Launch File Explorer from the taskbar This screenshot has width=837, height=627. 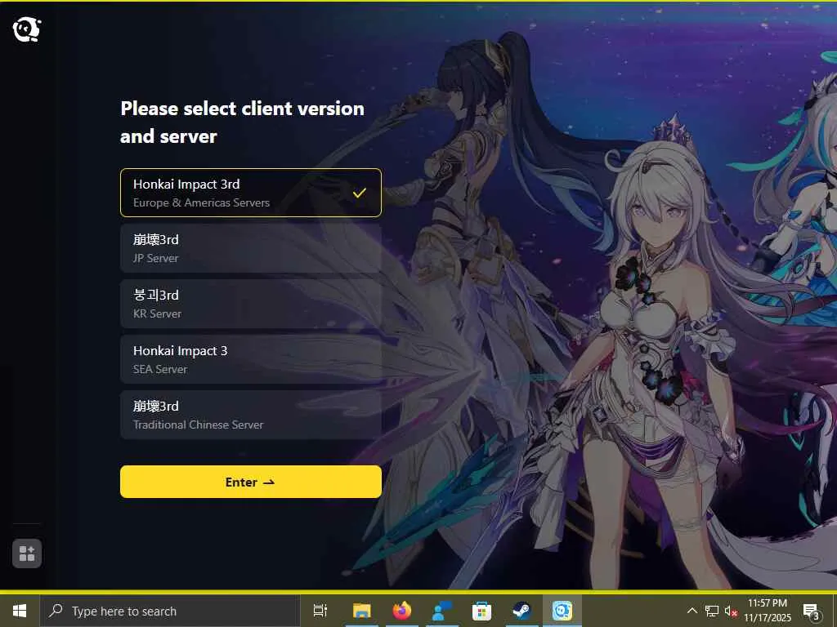pyautogui.click(x=361, y=611)
